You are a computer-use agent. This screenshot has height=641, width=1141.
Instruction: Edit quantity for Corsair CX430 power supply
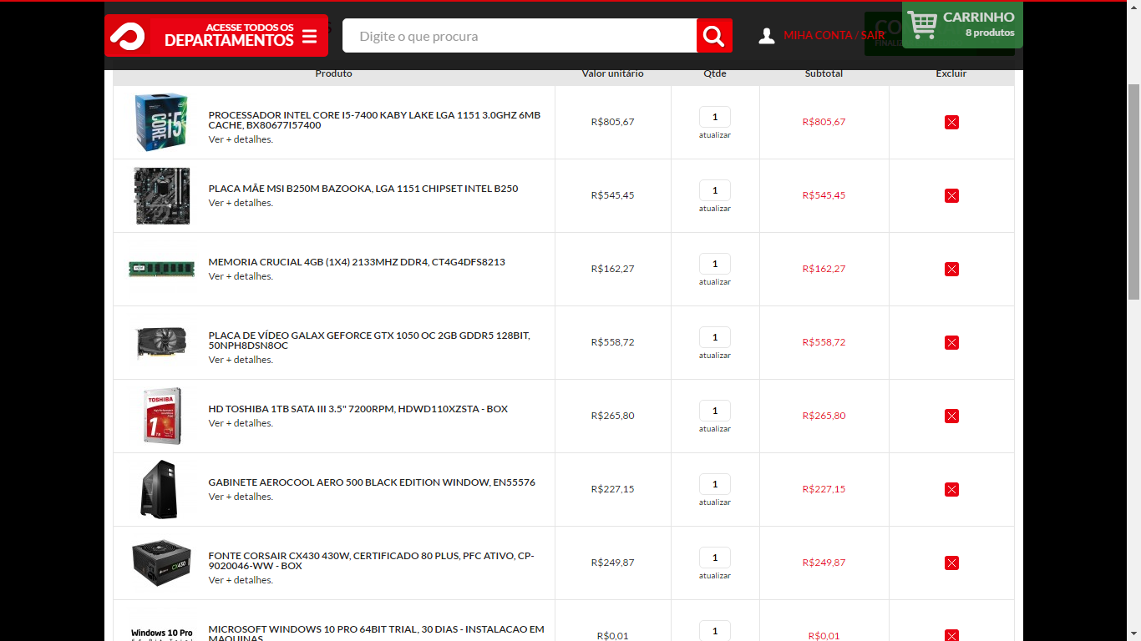click(715, 558)
